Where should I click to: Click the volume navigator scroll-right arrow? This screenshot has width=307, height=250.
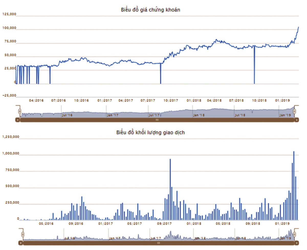pyautogui.click(x=297, y=242)
